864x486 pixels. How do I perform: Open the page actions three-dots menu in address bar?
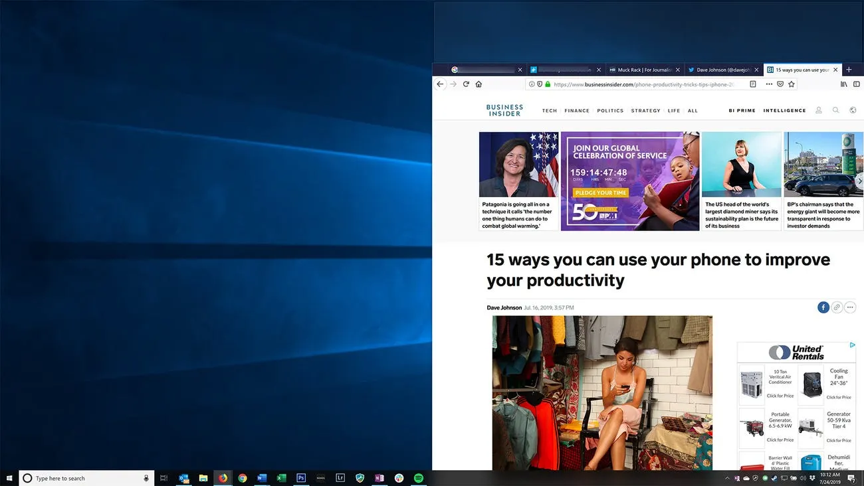(x=769, y=84)
